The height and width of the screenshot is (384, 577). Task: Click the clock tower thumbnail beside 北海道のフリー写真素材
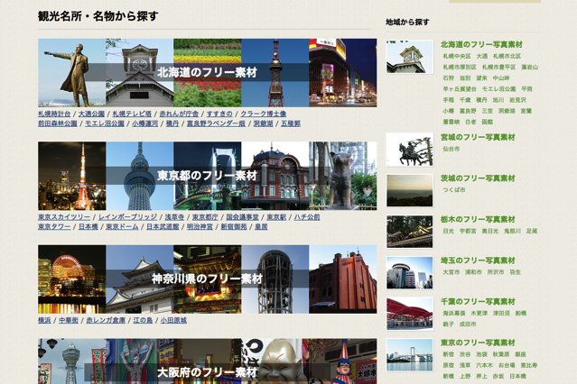coord(409,57)
